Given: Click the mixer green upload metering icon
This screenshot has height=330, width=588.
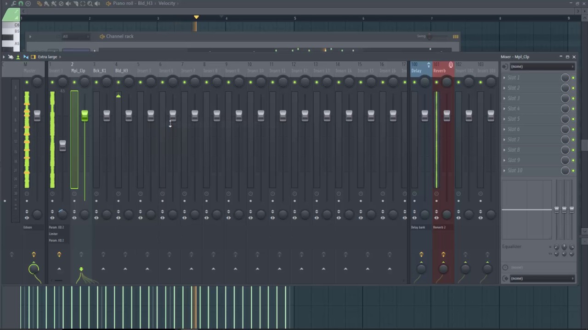Looking at the screenshot, I should 18,57.
